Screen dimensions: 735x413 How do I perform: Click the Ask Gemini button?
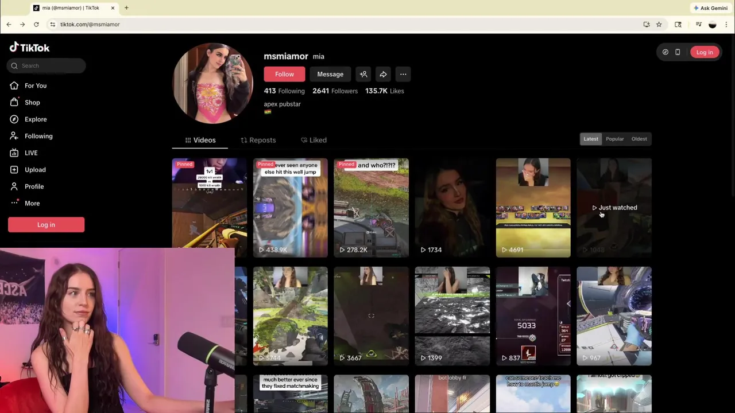tap(710, 8)
